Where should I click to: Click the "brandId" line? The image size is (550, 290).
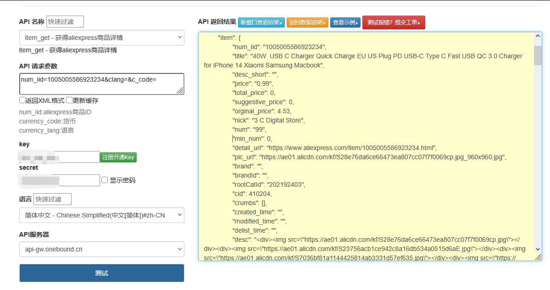click(250, 175)
